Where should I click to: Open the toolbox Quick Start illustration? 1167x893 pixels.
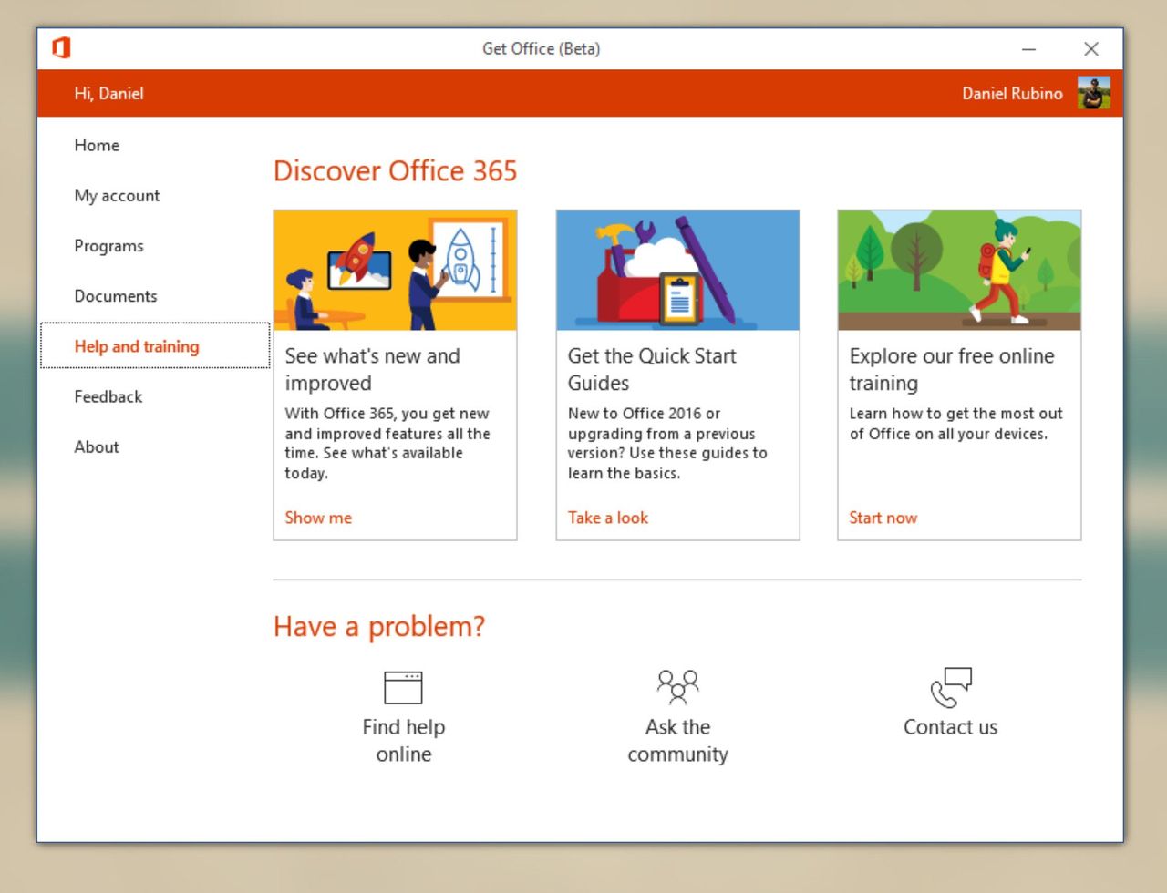pos(677,271)
